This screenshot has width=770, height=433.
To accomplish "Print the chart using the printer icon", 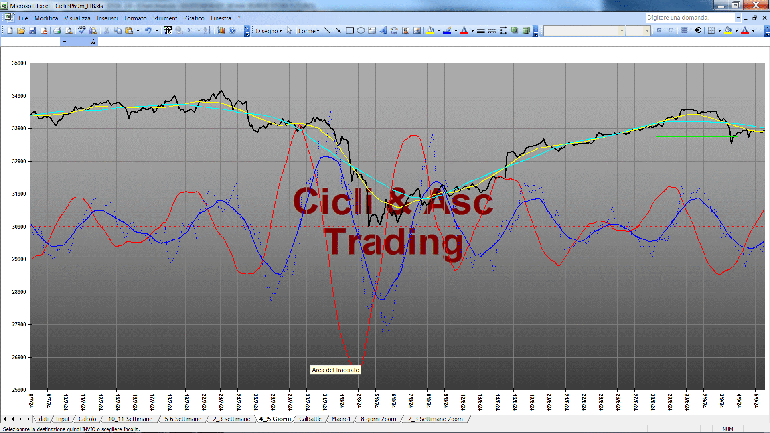I will coord(57,30).
